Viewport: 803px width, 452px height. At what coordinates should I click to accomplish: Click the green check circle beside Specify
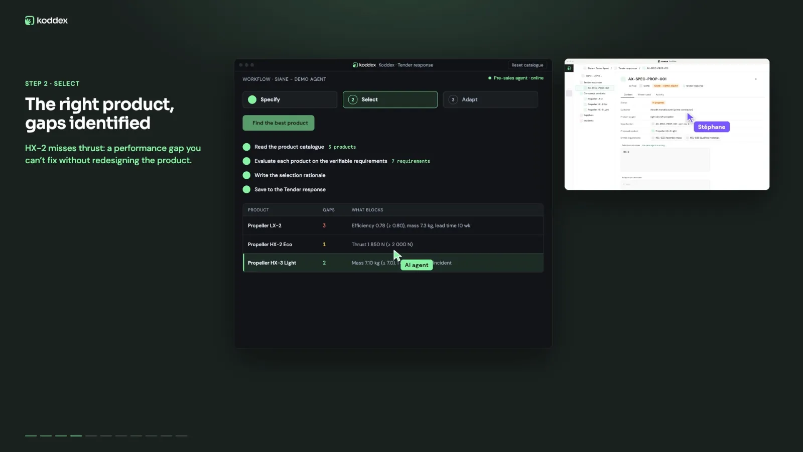click(x=252, y=99)
